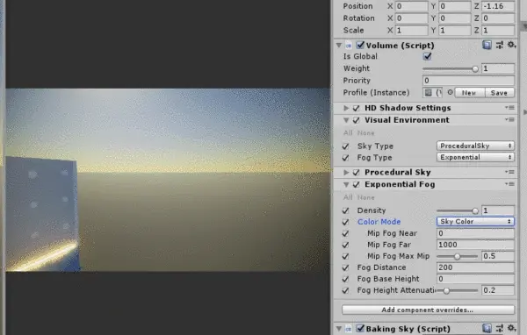Viewport: 527px width, 335px height.
Task: Click Add component overrides button
Action: (428, 310)
